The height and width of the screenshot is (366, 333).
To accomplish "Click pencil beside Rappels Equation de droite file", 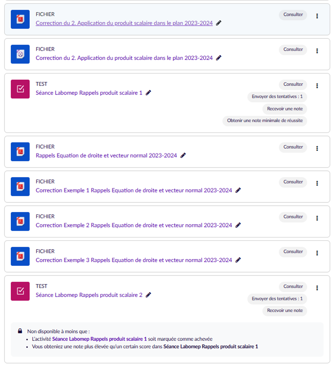I will pos(183,156).
